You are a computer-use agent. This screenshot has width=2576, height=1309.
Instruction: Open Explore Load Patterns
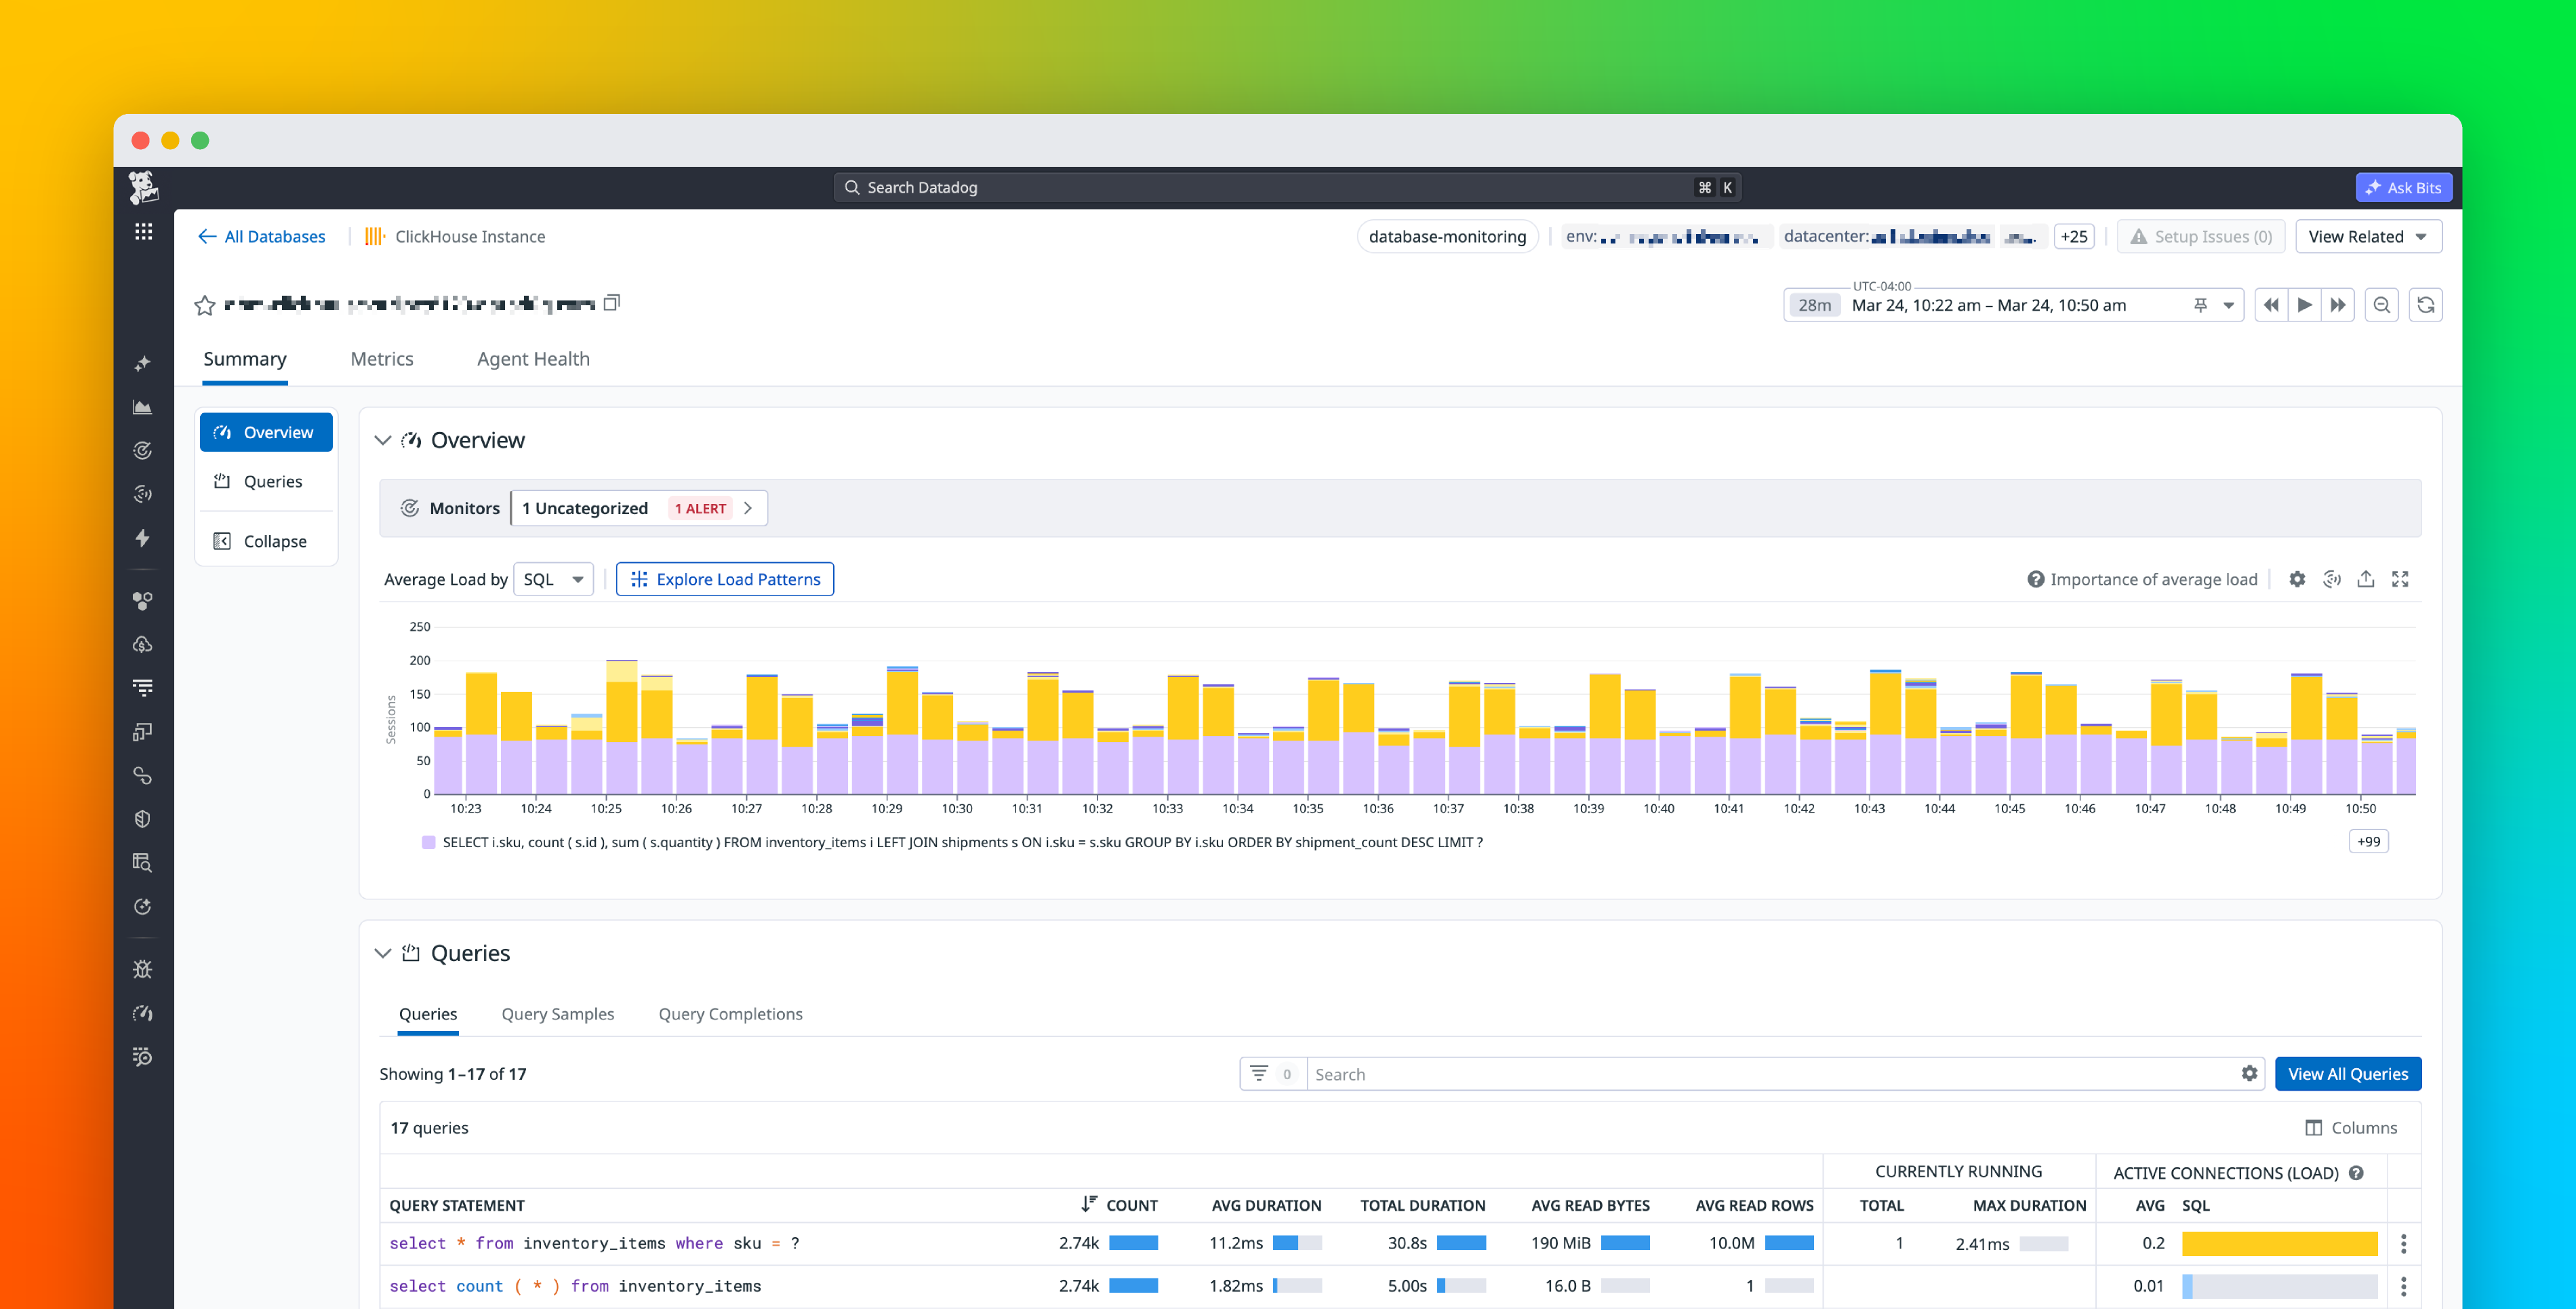coord(724,579)
